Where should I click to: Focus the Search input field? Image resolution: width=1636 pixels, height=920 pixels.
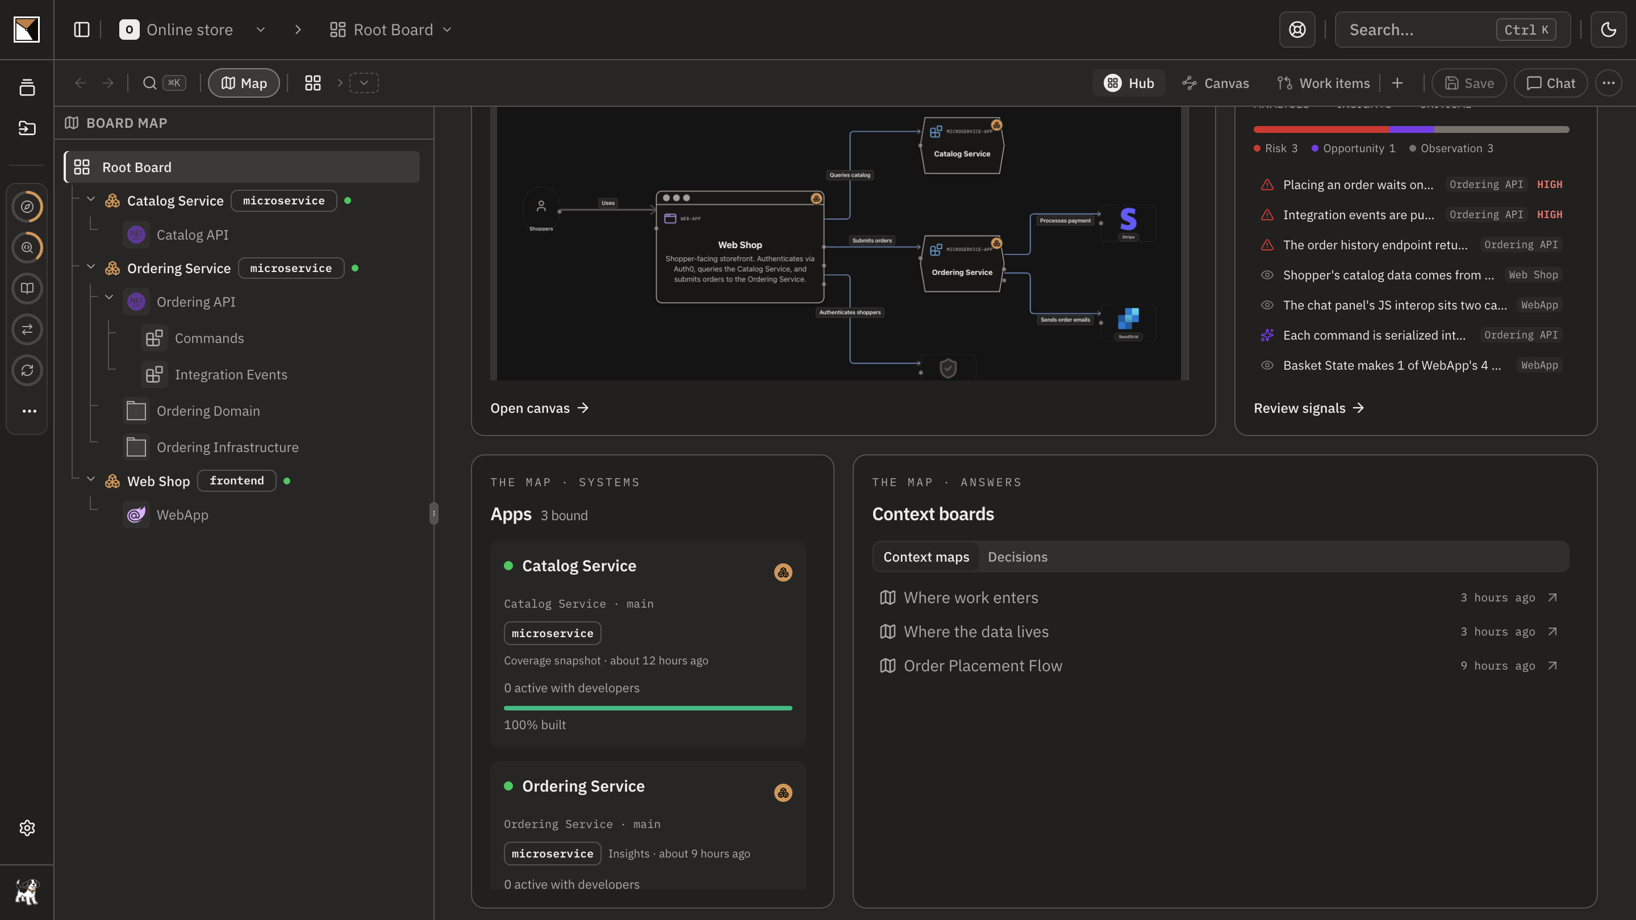point(1453,30)
